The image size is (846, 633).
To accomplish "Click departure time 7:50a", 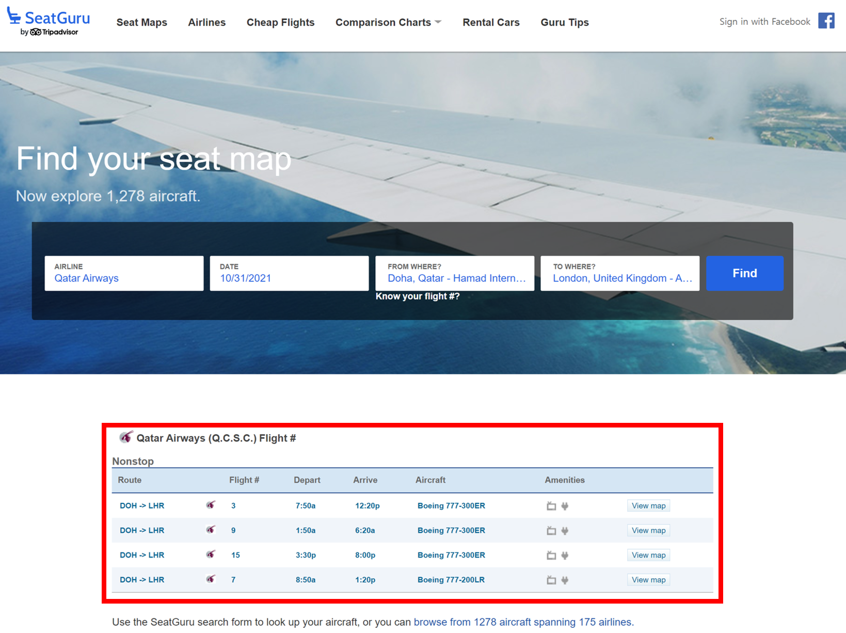I will 306,505.
